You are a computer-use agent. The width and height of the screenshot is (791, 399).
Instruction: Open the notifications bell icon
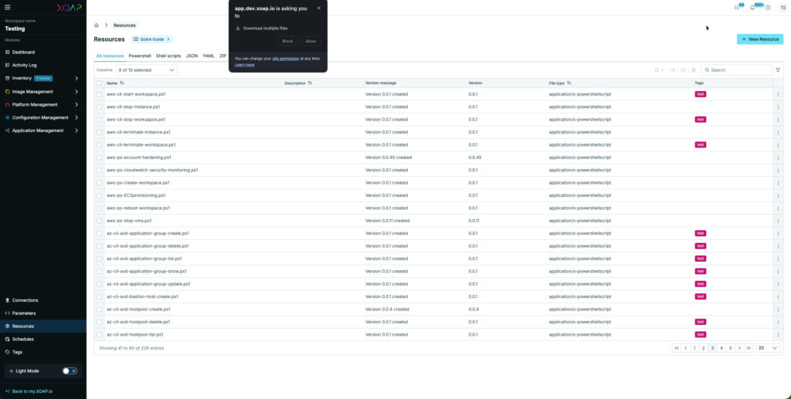click(x=752, y=8)
